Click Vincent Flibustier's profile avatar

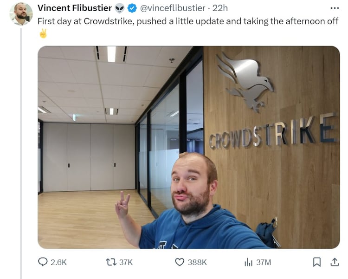(x=21, y=14)
